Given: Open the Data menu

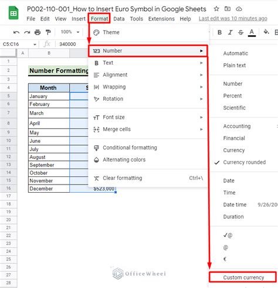Looking at the screenshot, I should point(119,19).
